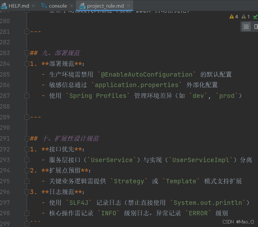The height and width of the screenshot is (227, 258).
Task: Click the project_rule.md file icon
Action: (82, 6)
